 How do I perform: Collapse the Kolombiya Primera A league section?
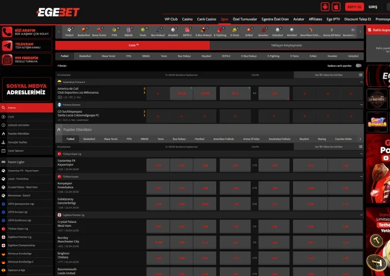(361, 82)
